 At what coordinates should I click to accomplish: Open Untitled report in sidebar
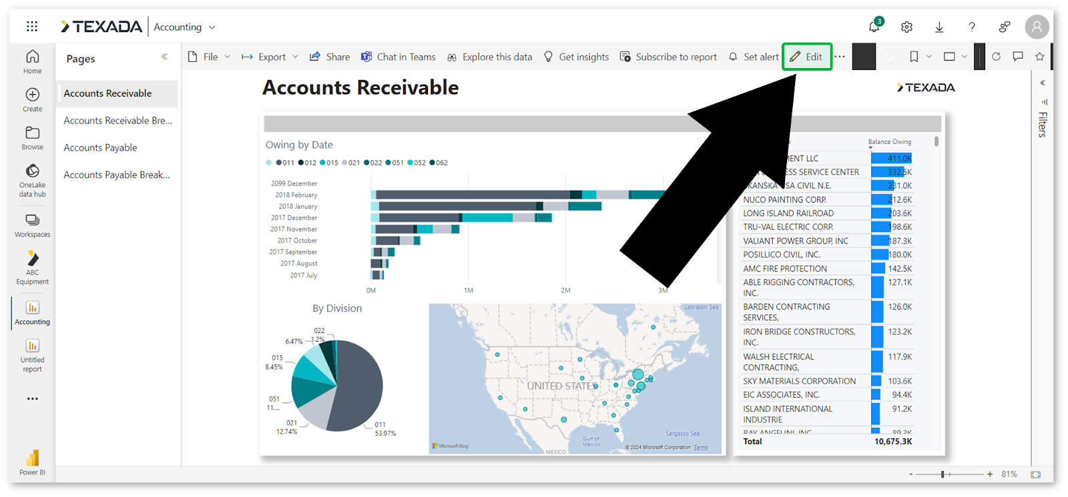click(x=32, y=356)
